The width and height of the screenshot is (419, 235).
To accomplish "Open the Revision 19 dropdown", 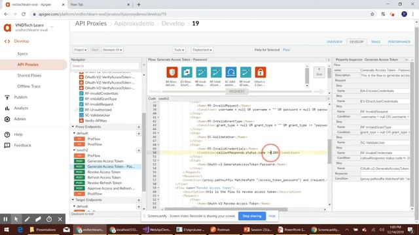I will (112, 50).
